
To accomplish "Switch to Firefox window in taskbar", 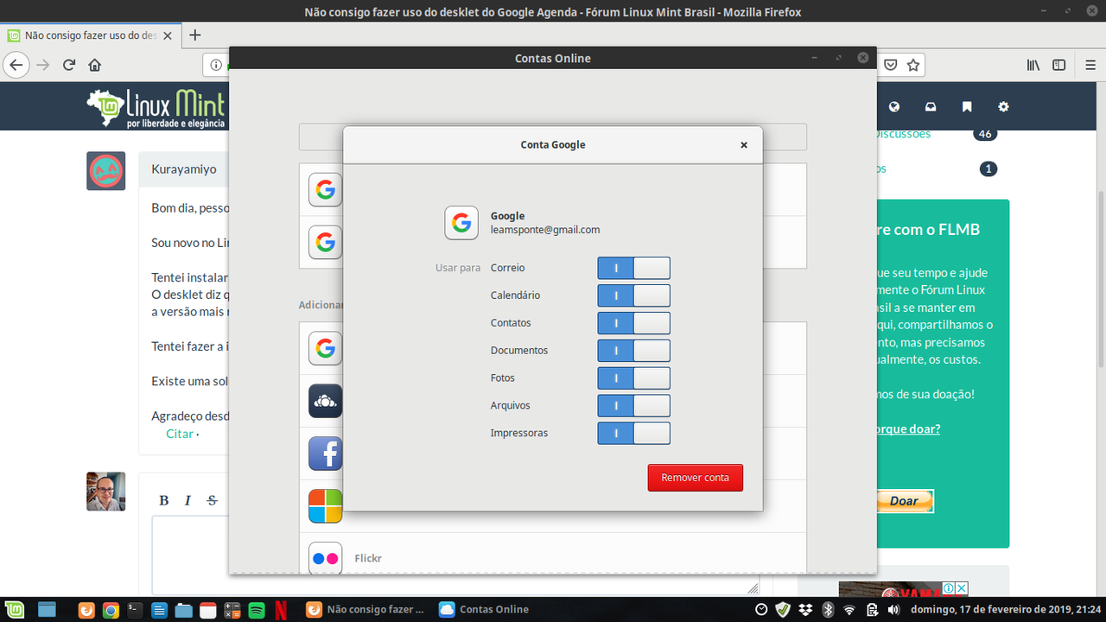I will pos(365,609).
